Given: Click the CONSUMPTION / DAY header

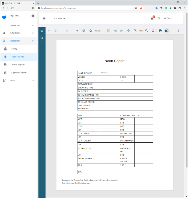Looking at the screenshot, I should click(x=130, y=115).
